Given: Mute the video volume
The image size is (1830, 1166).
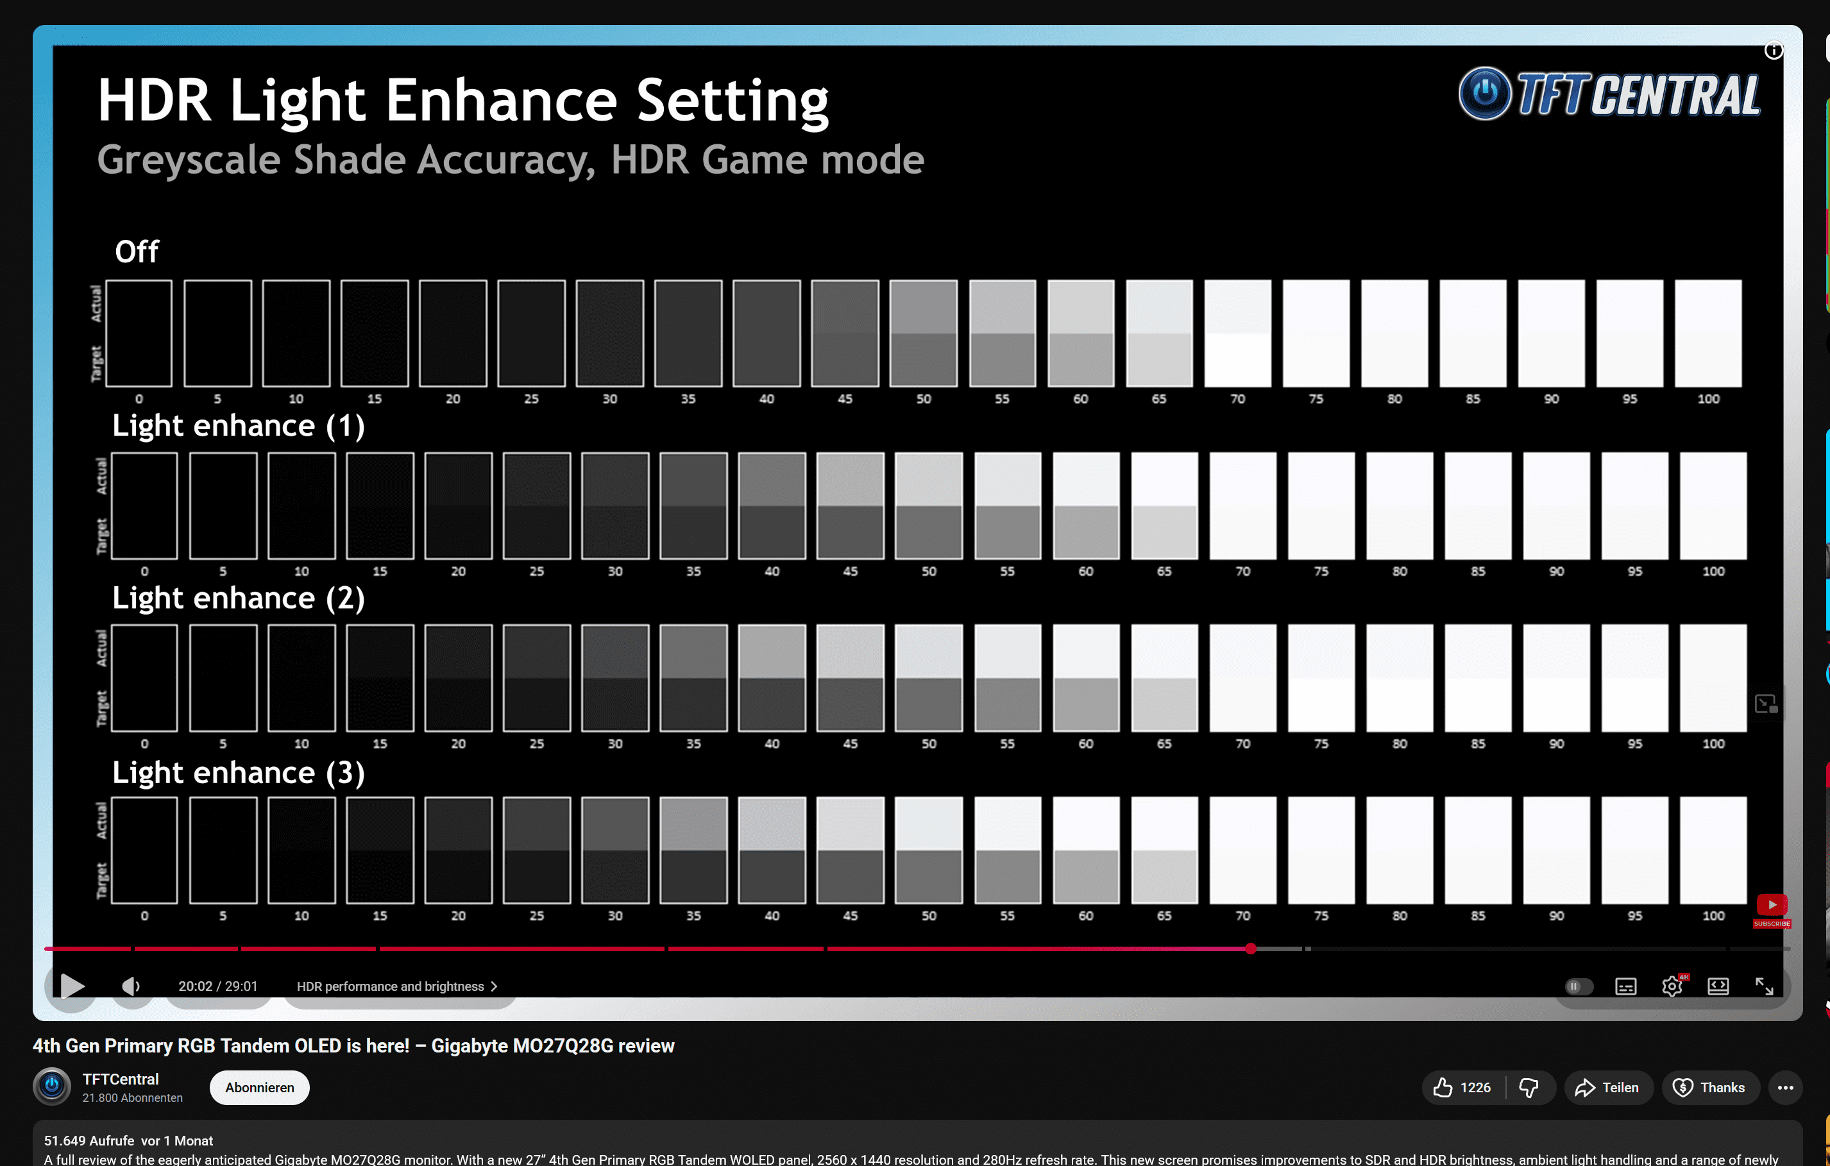Looking at the screenshot, I should pos(131,986).
